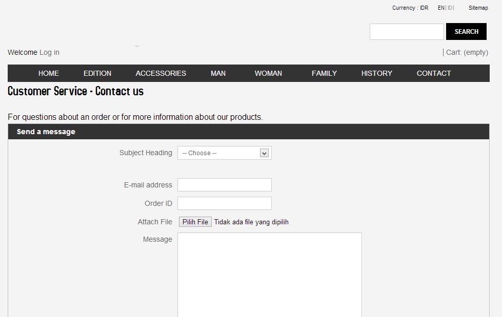Viewport: 502px width, 317px height.
Task: Switch language to ID
Action: pos(450,8)
